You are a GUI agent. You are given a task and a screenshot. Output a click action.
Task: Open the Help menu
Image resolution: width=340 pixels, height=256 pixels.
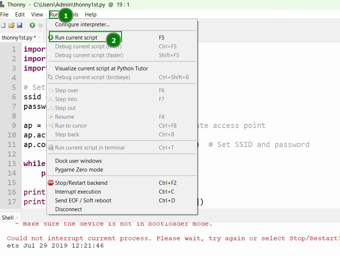(x=90, y=15)
